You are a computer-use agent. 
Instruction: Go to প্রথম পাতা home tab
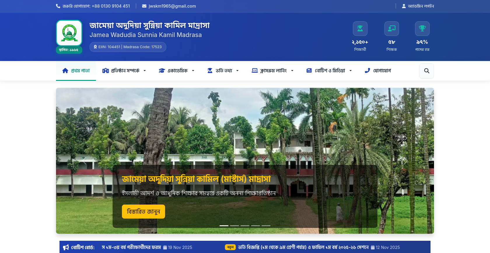(76, 71)
